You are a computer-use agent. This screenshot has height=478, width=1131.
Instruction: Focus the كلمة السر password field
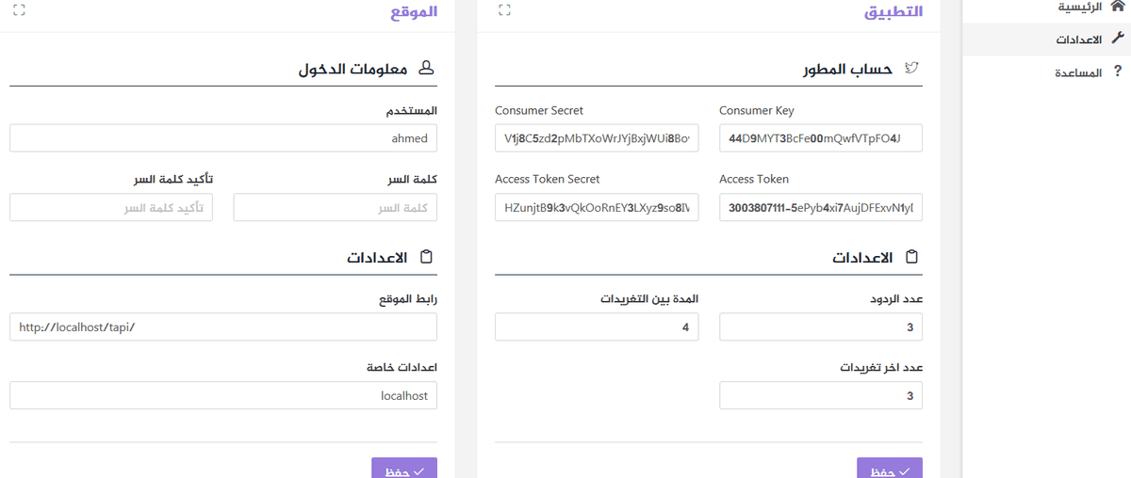coord(335,208)
